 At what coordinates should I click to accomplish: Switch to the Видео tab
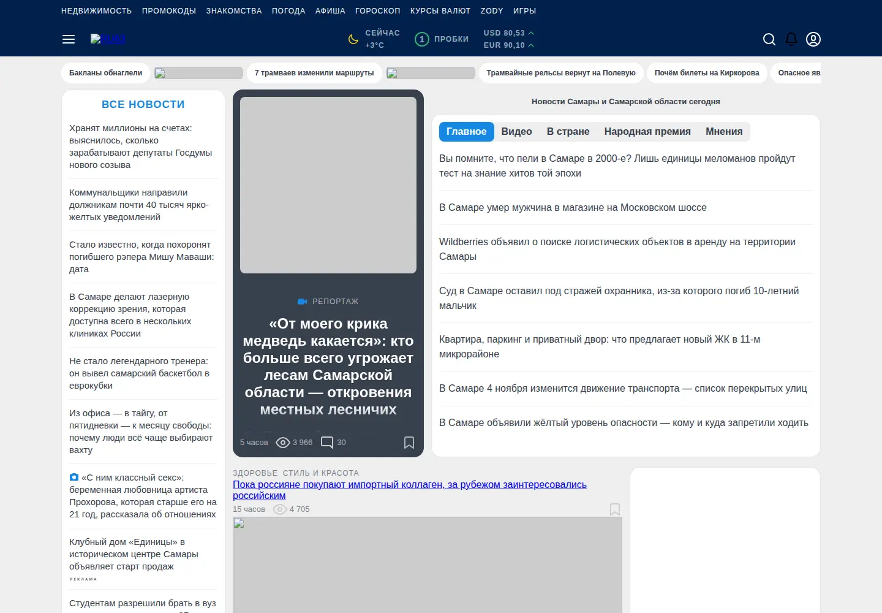coord(517,132)
